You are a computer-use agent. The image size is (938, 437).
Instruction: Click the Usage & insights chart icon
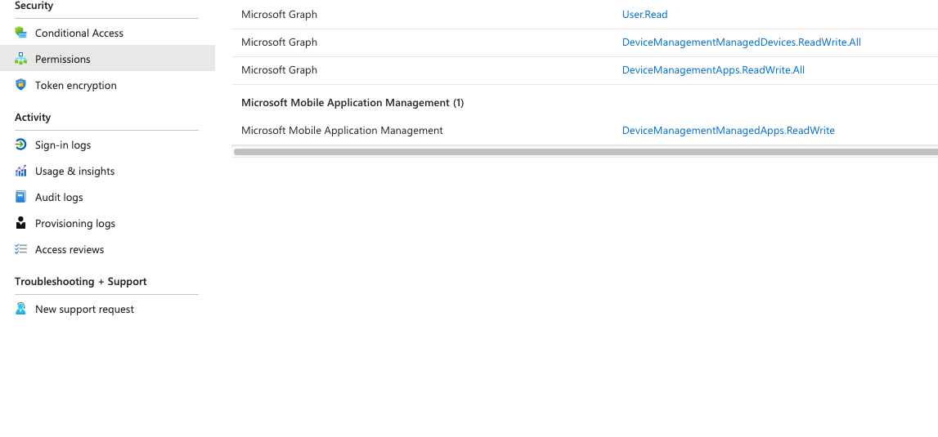(21, 171)
